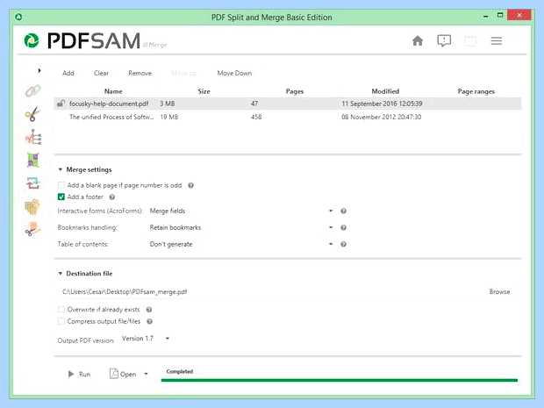Collapse the Destination file section
Image resolution: width=544 pixels, height=408 pixels.
(60, 274)
